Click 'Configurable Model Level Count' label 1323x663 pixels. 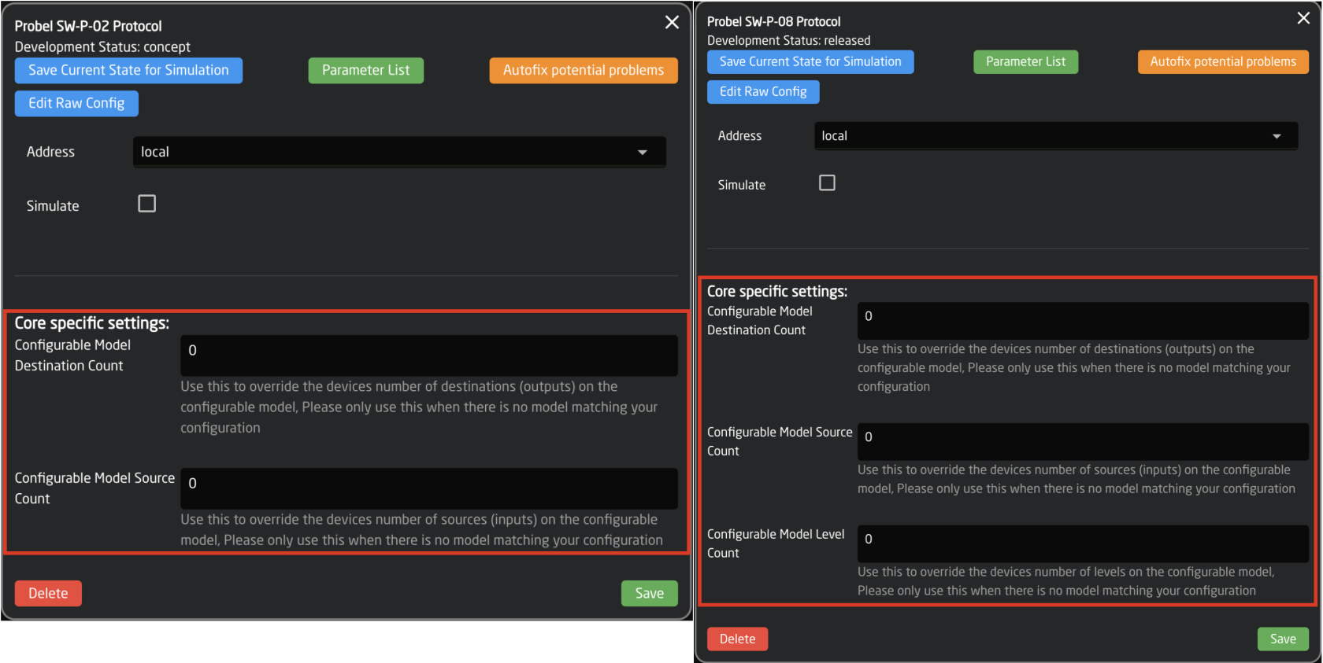click(776, 543)
